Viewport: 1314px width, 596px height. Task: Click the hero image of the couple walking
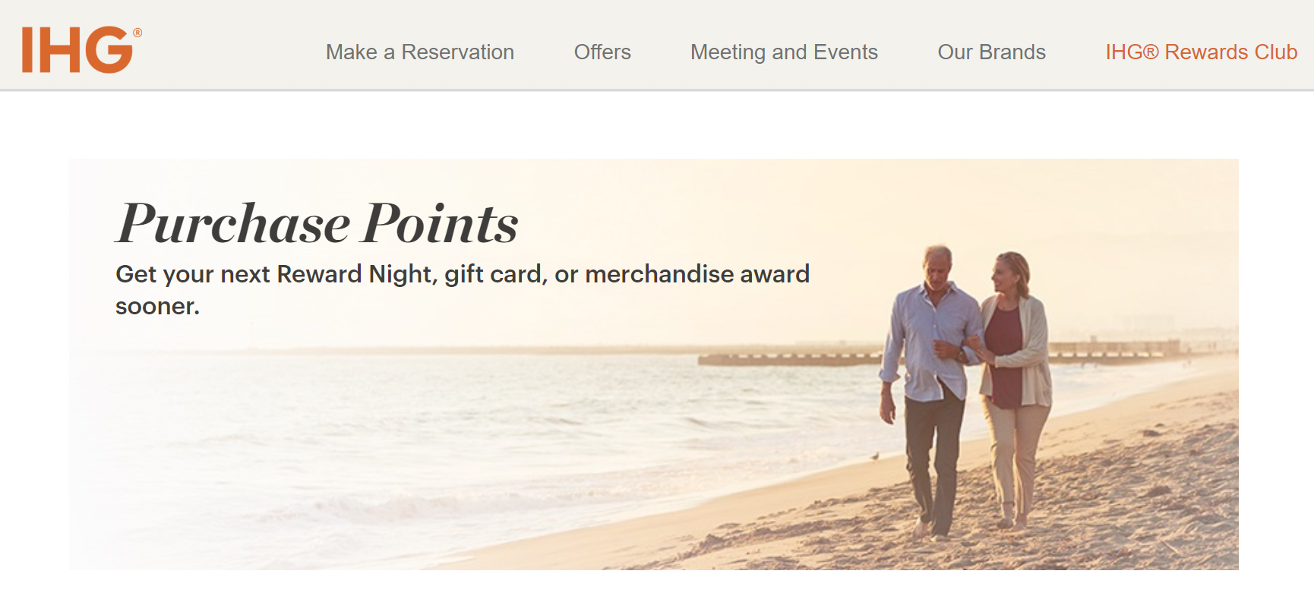[x=965, y=380]
